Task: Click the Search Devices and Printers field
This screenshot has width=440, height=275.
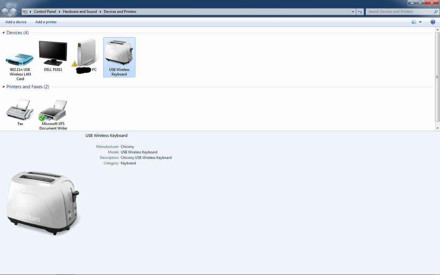Action: pos(398,12)
